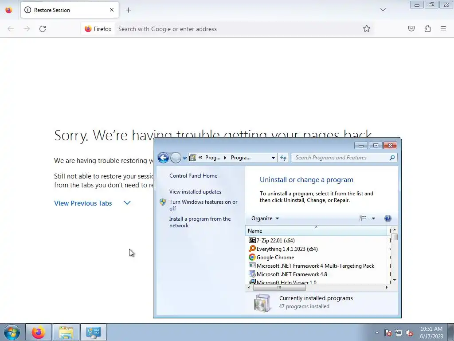The image size is (454, 341).
Task: Open the Action Center flag icon
Action: (x=388, y=333)
